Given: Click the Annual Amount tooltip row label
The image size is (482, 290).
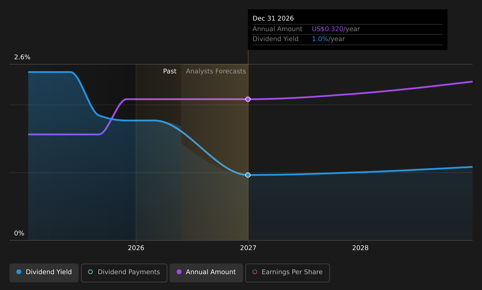Looking at the screenshot, I should coord(277,29).
